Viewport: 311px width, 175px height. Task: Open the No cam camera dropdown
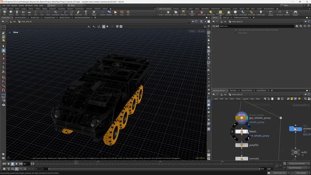(x=201, y=31)
